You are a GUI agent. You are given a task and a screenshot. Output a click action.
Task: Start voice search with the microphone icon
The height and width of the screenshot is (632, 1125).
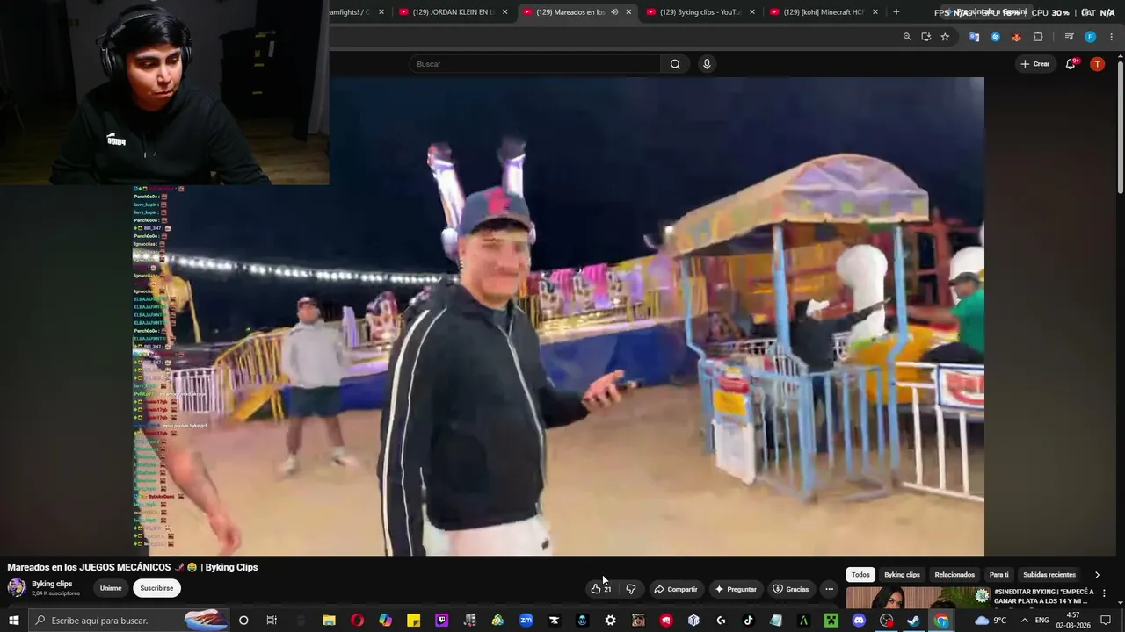pos(707,64)
